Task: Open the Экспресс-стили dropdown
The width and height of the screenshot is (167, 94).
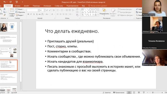Action: coord(113,12)
